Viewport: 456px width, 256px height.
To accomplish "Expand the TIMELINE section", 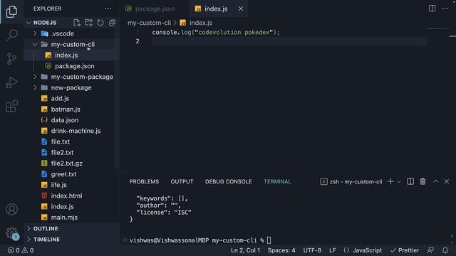I will pos(71,239).
